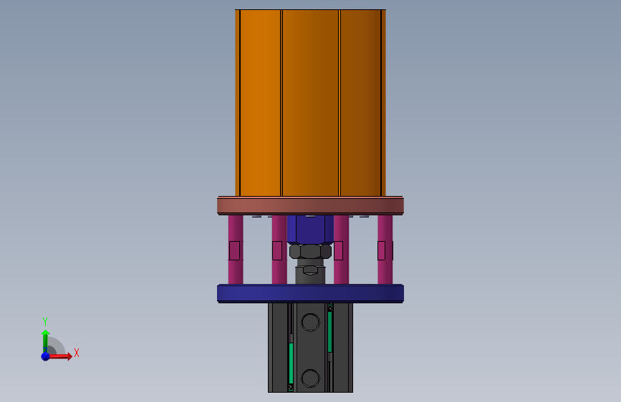
Task: Select the upper circular hole in bottom block
Action: coord(311,322)
